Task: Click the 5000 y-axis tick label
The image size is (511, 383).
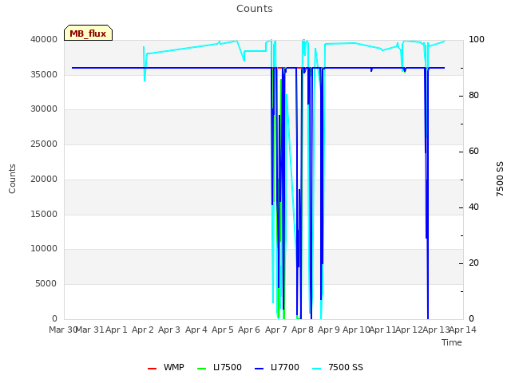Action: 46,284
